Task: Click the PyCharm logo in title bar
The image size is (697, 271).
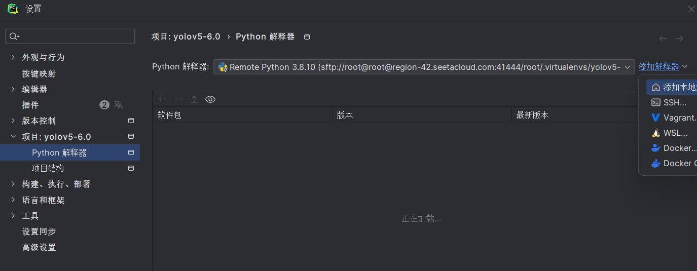Action: pyautogui.click(x=13, y=9)
